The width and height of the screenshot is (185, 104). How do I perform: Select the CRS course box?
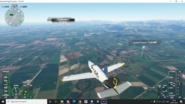pyautogui.click(x=23, y=7)
